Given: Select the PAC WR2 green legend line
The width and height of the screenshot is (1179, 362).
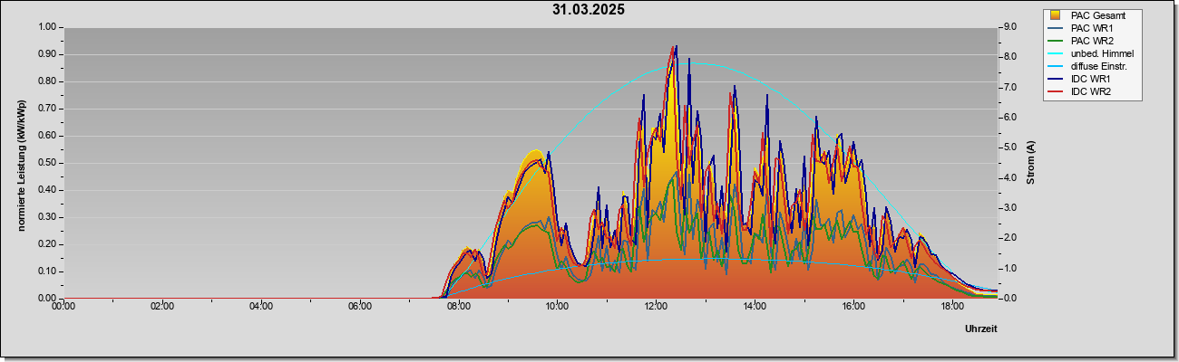Looking at the screenshot, I should pos(1055,41).
